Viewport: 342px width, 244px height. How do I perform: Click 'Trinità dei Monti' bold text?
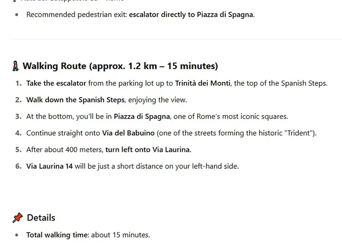[x=203, y=83]
